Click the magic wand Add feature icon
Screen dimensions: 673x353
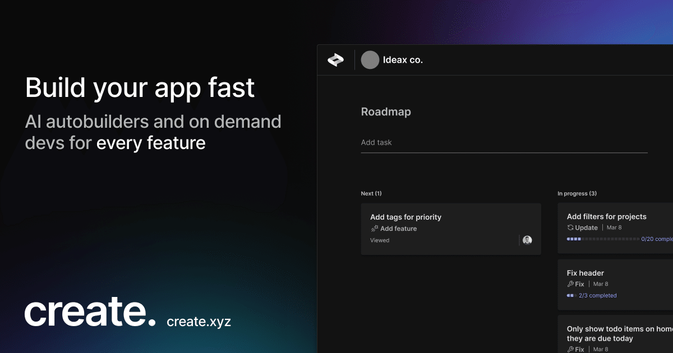[375, 229]
